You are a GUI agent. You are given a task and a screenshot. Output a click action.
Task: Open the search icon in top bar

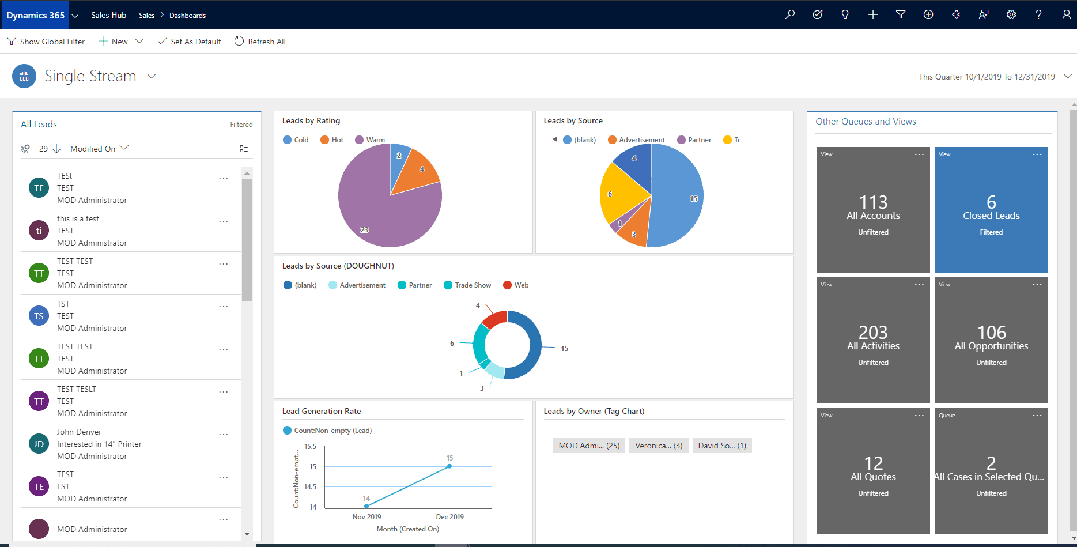tap(790, 15)
